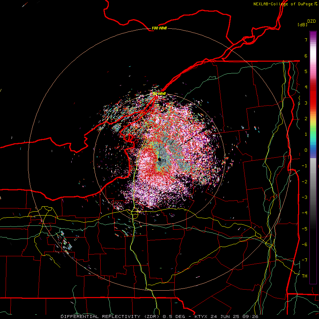Image resolution: width=319 pixels, height=319 pixels.
Task: Click the 100 NMI range ring label
Action: click(159, 28)
